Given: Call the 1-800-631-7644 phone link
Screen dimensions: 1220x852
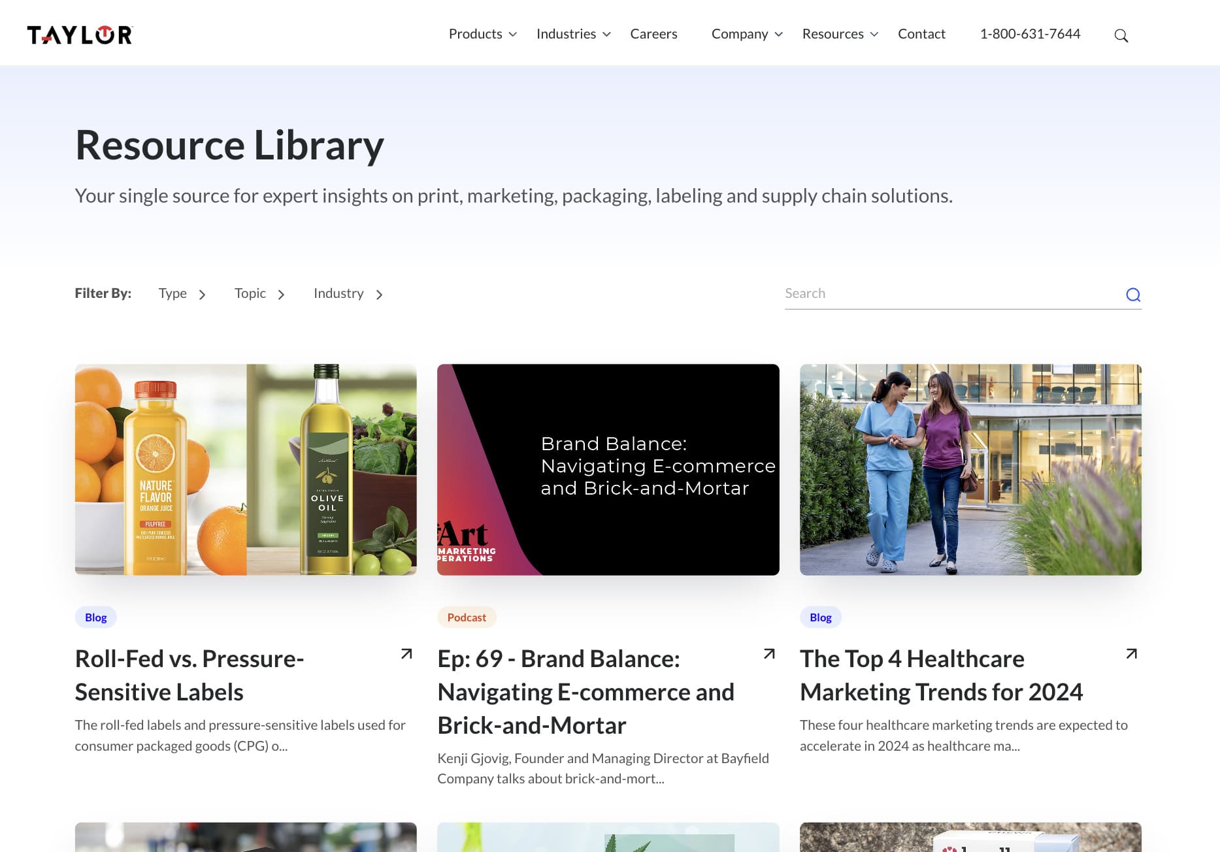Looking at the screenshot, I should pyautogui.click(x=1030, y=33).
